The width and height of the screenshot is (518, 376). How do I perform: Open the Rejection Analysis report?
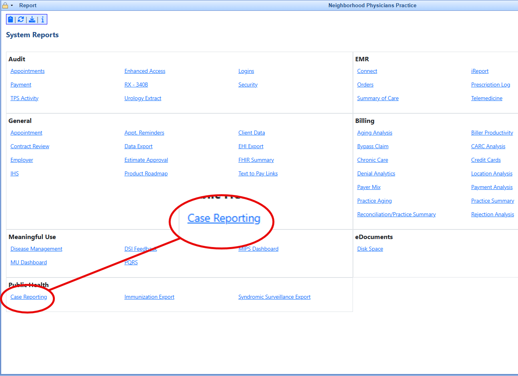pyautogui.click(x=493, y=215)
